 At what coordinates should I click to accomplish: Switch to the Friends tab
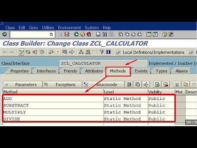(x=70, y=71)
